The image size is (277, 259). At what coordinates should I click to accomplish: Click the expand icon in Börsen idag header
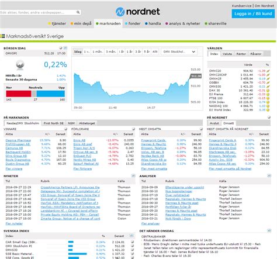(65, 48)
